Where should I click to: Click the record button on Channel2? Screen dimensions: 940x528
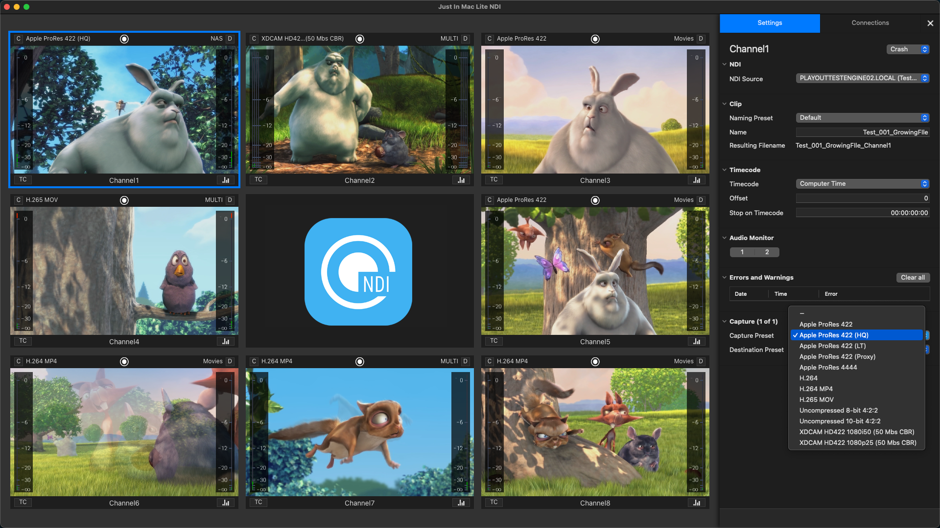pyautogui.click(x=360, y=39)
